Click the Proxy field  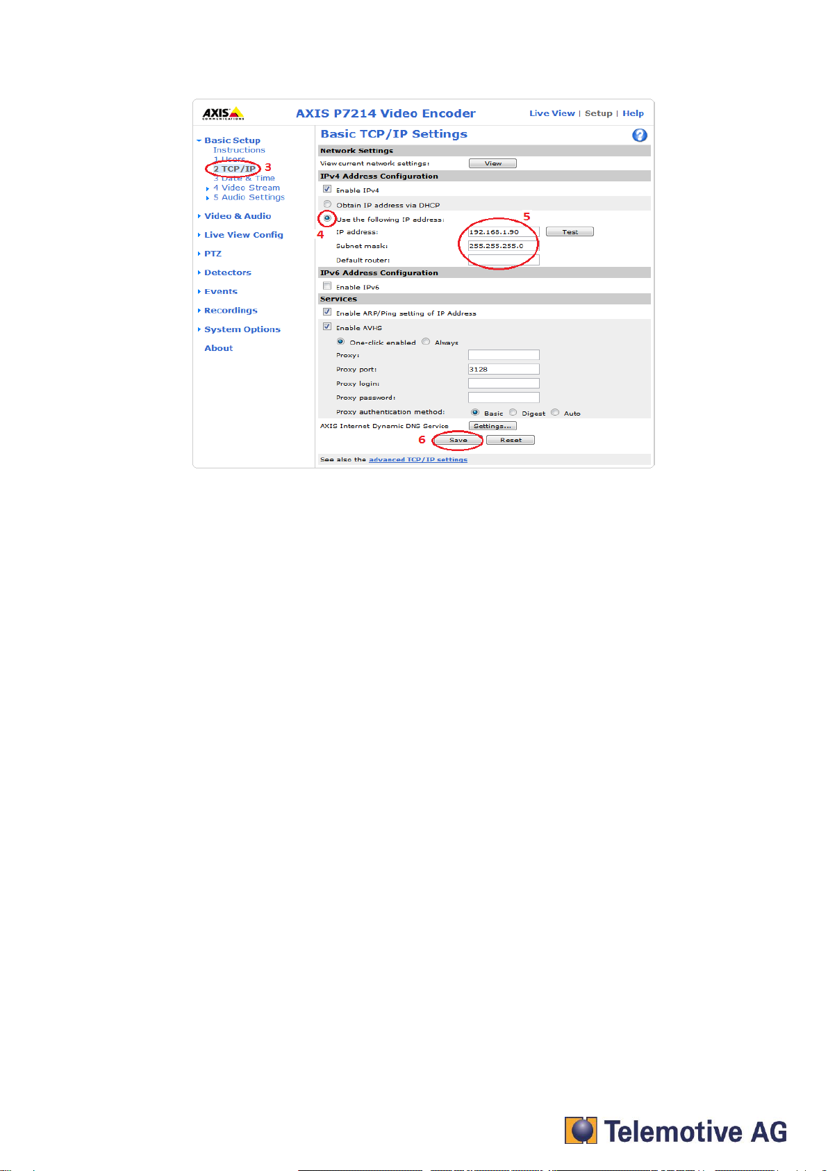click(504, 355)
